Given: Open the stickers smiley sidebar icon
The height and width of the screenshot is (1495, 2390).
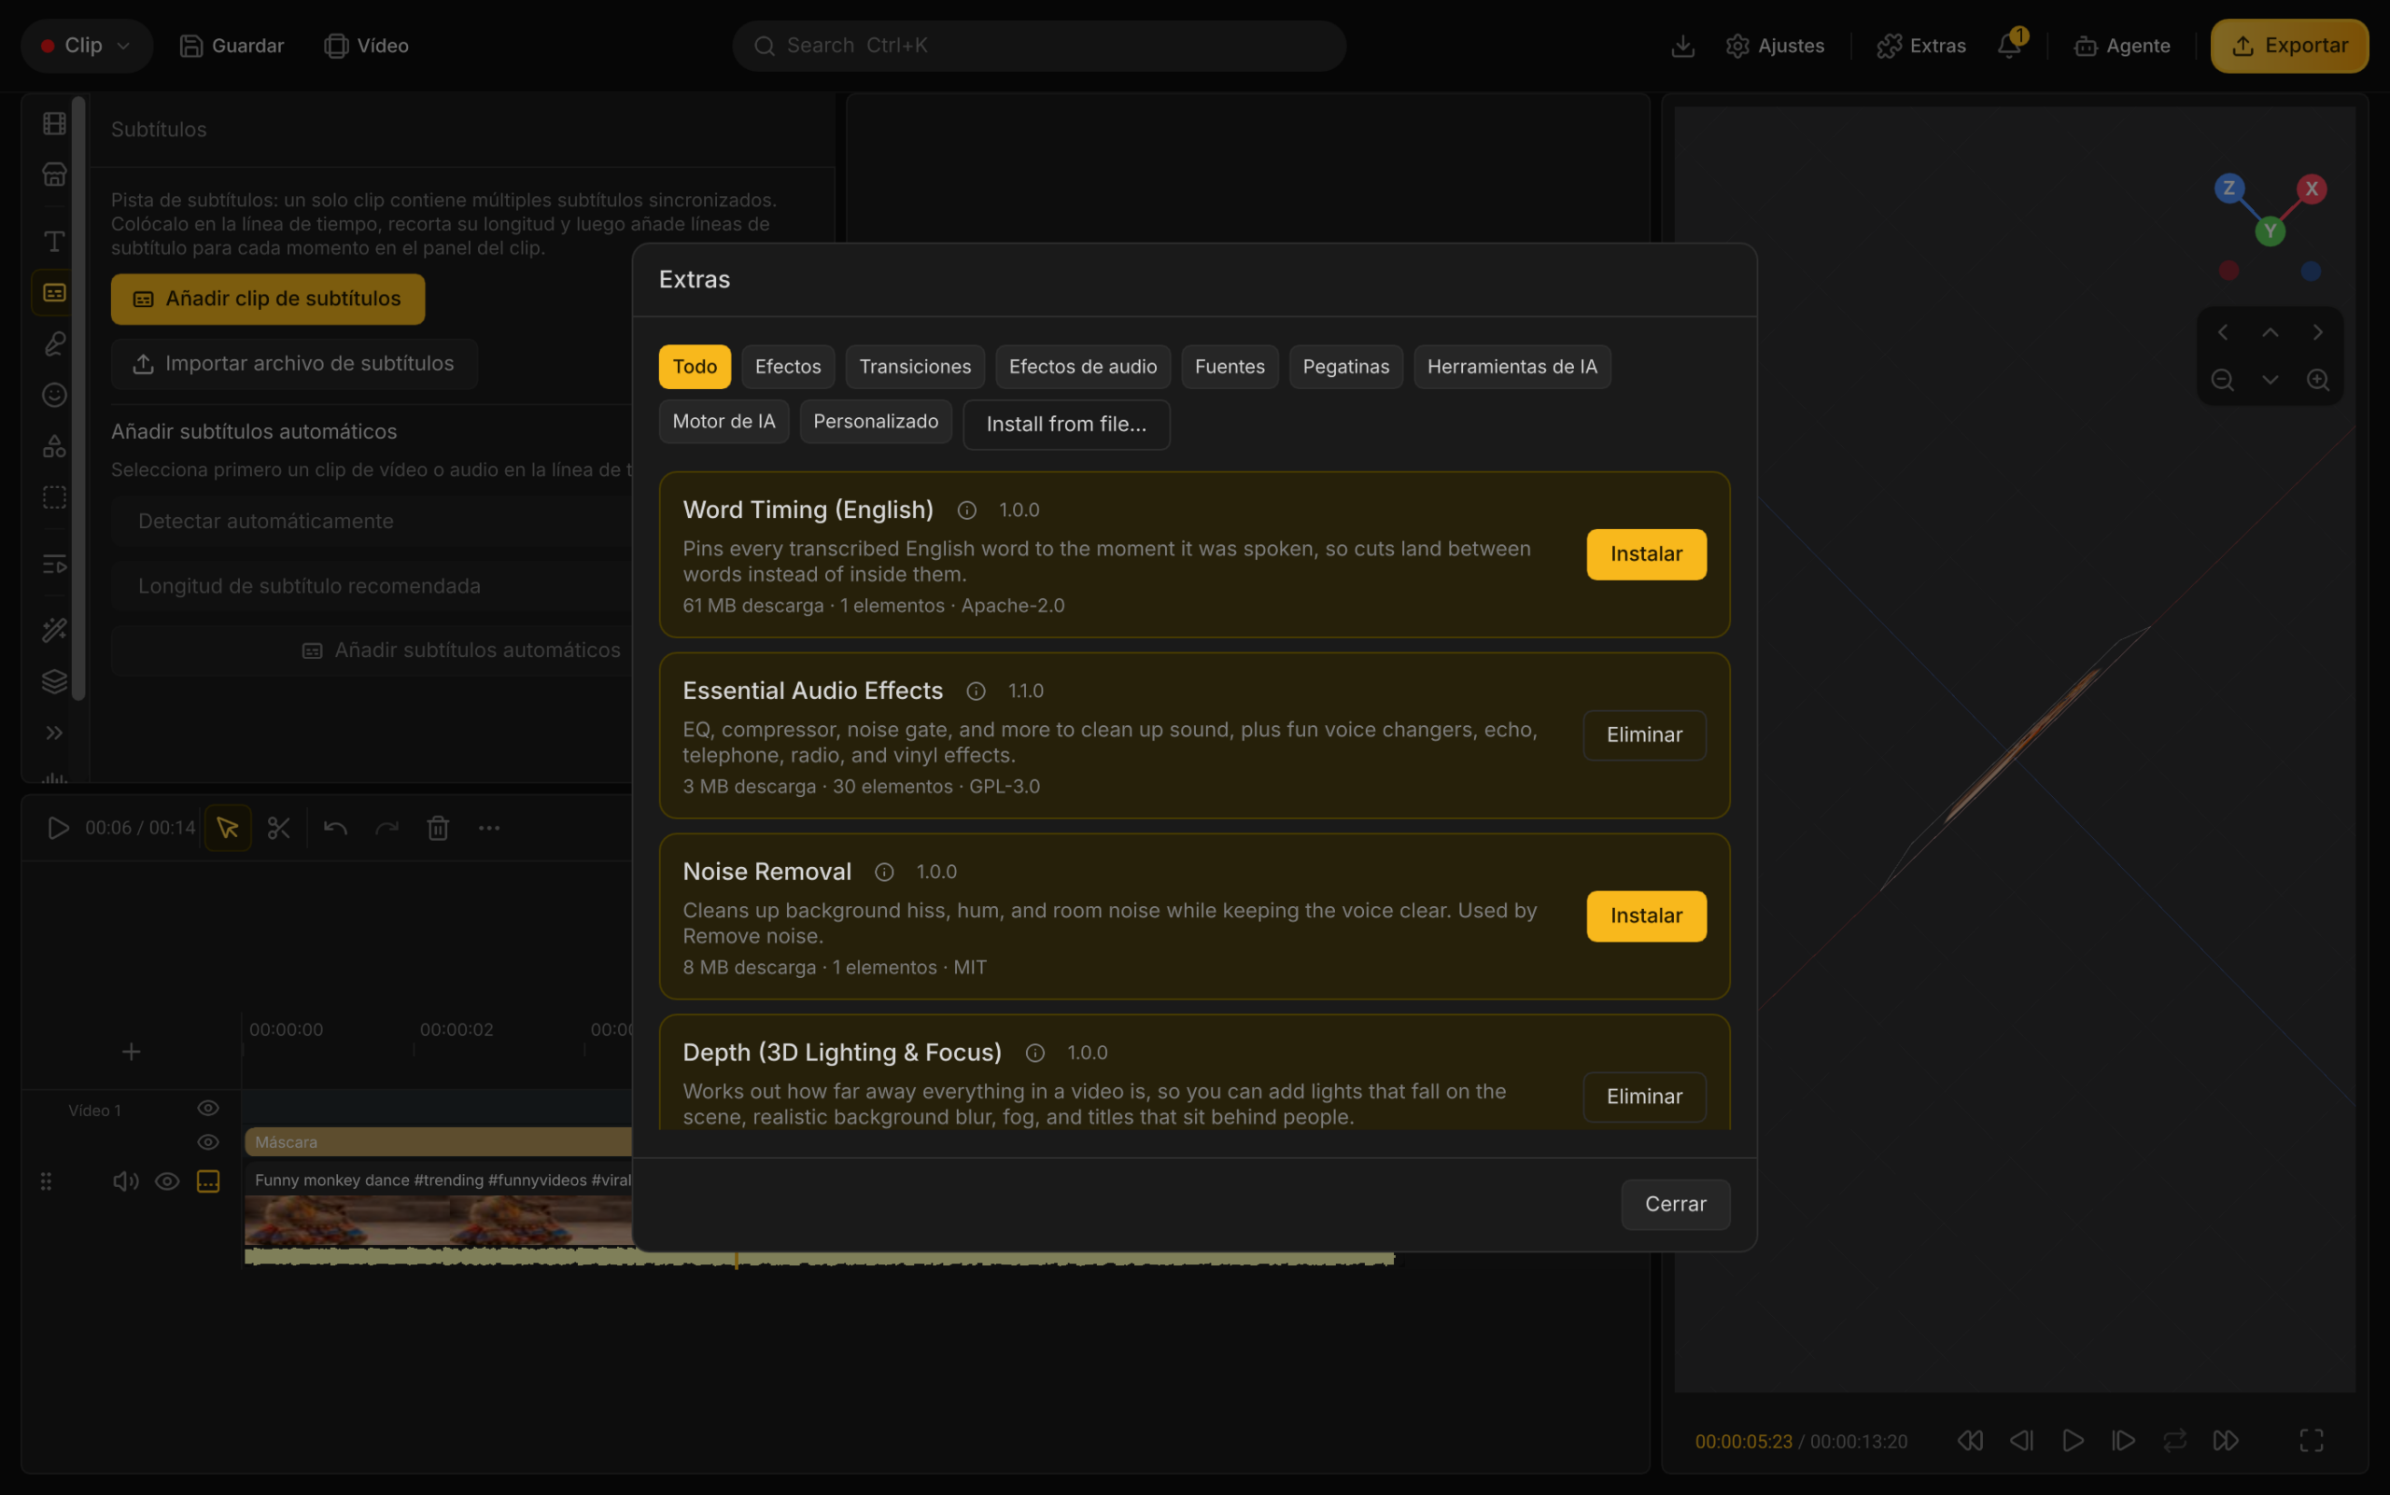Looking at the screenshot, I should pyautogui.click(x=54, y=395).
